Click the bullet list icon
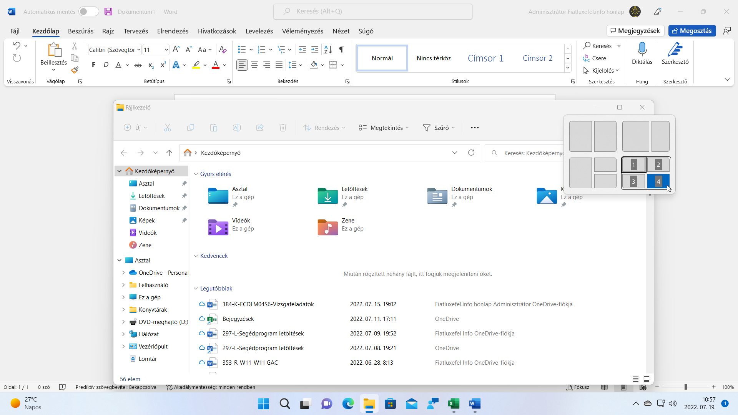 click(242, 49)
